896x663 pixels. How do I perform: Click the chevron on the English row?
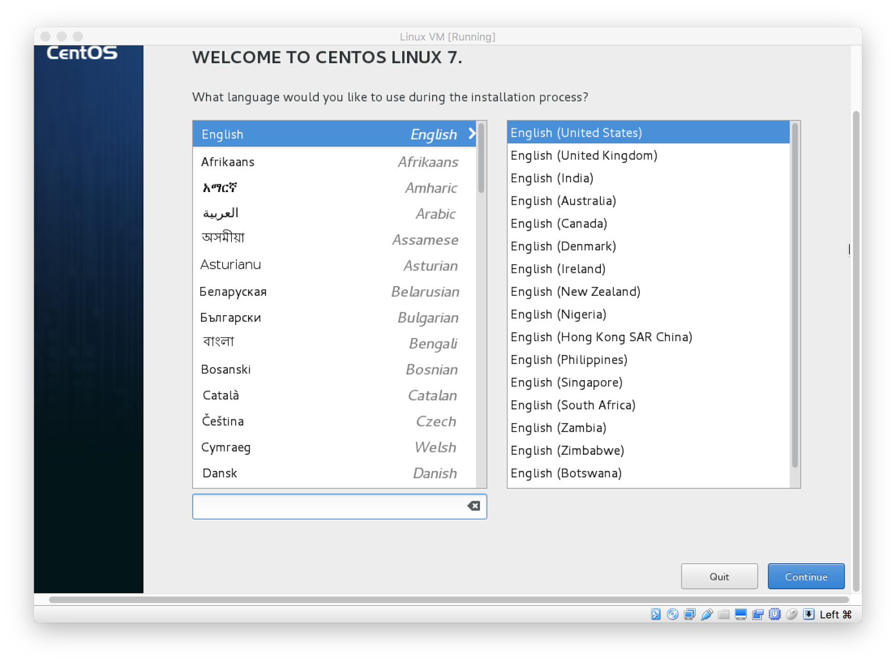pos(472,134)
